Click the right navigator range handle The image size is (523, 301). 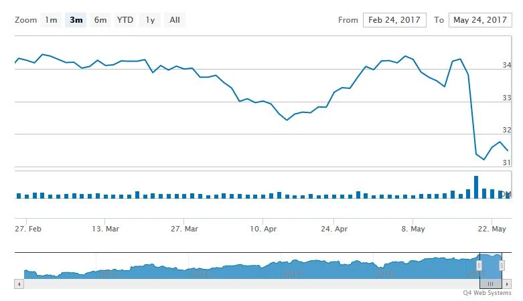[502, 266]
